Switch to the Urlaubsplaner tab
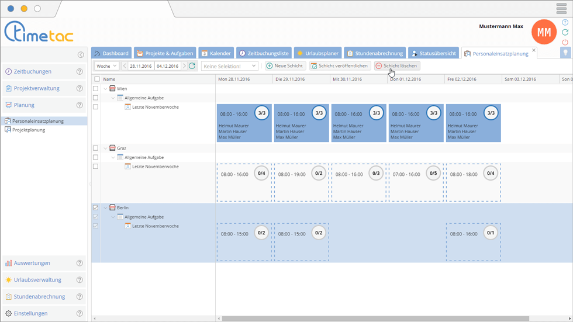Image resolution: width=573 pixels, height=322 pixels. [x=317, y=53]
